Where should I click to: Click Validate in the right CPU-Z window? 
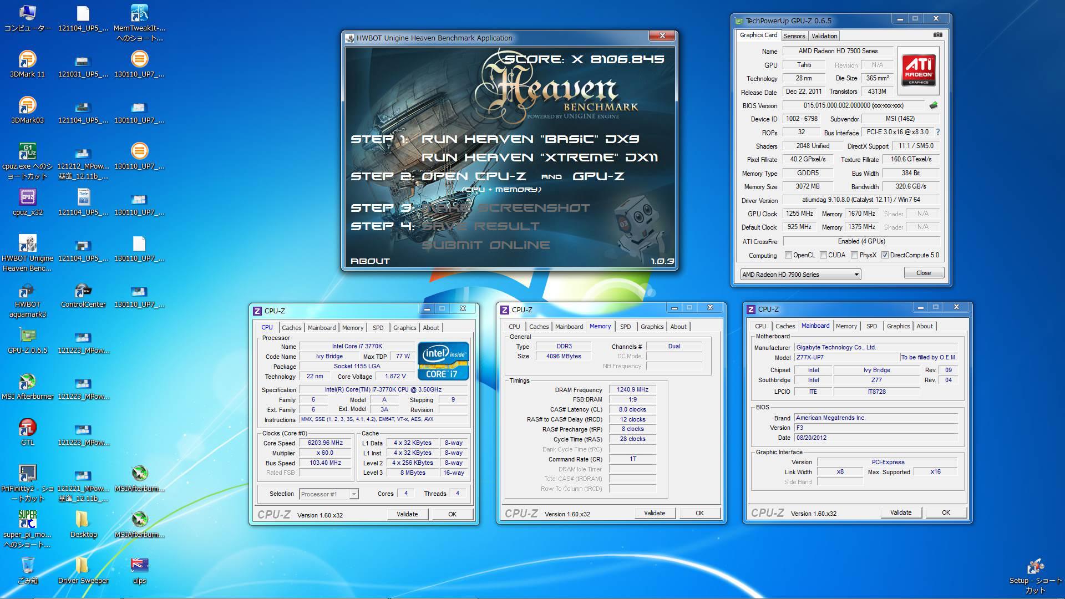point(901,512)
